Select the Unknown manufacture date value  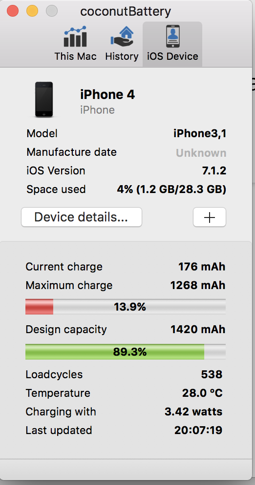click(x=201, y=153)
